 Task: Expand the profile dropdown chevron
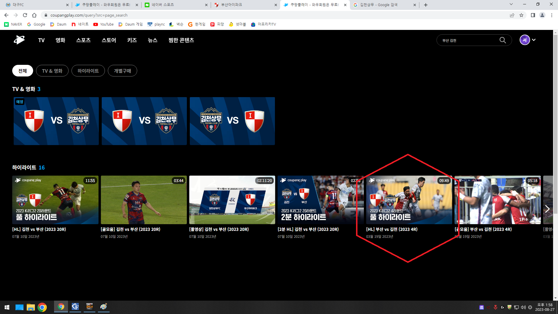[534, 40]
